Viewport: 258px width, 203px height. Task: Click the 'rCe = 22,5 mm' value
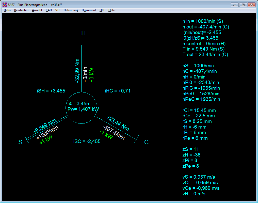pyautogui.click(x=199, y=116)
